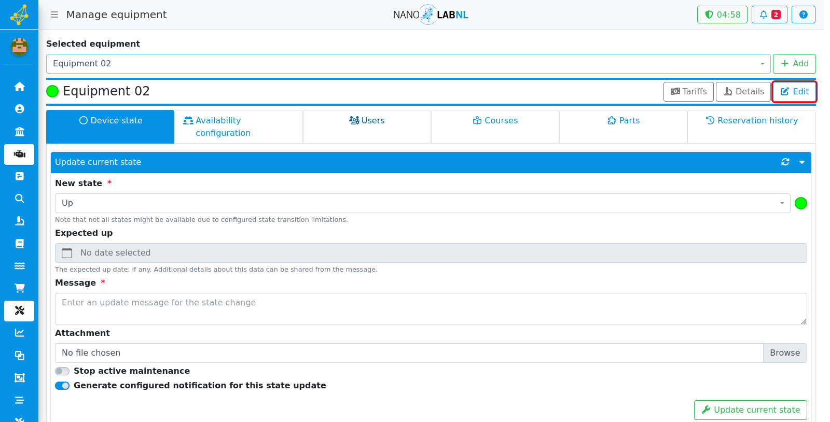This screenshot has width=830, height=422.
Task: Open the Selected equipment dropdown
Action: click(x=408, y=64)
